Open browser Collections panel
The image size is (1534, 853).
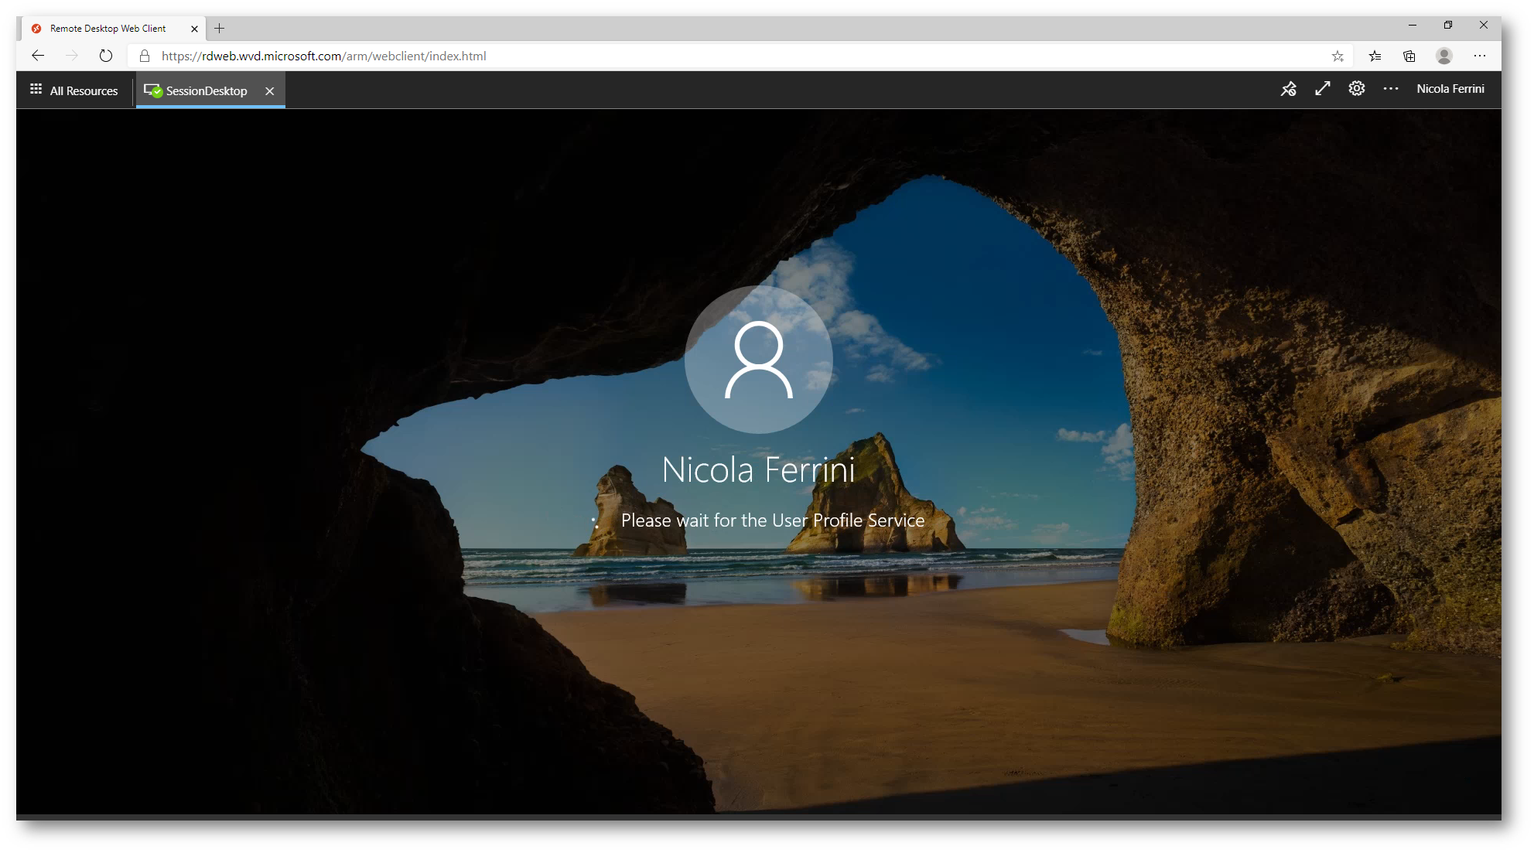pyautogui.click(x=1409, y=56)
